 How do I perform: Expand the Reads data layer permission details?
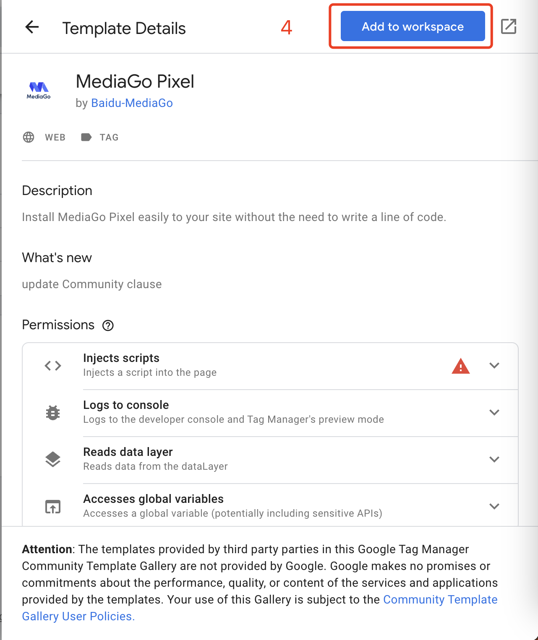point(494,459)
